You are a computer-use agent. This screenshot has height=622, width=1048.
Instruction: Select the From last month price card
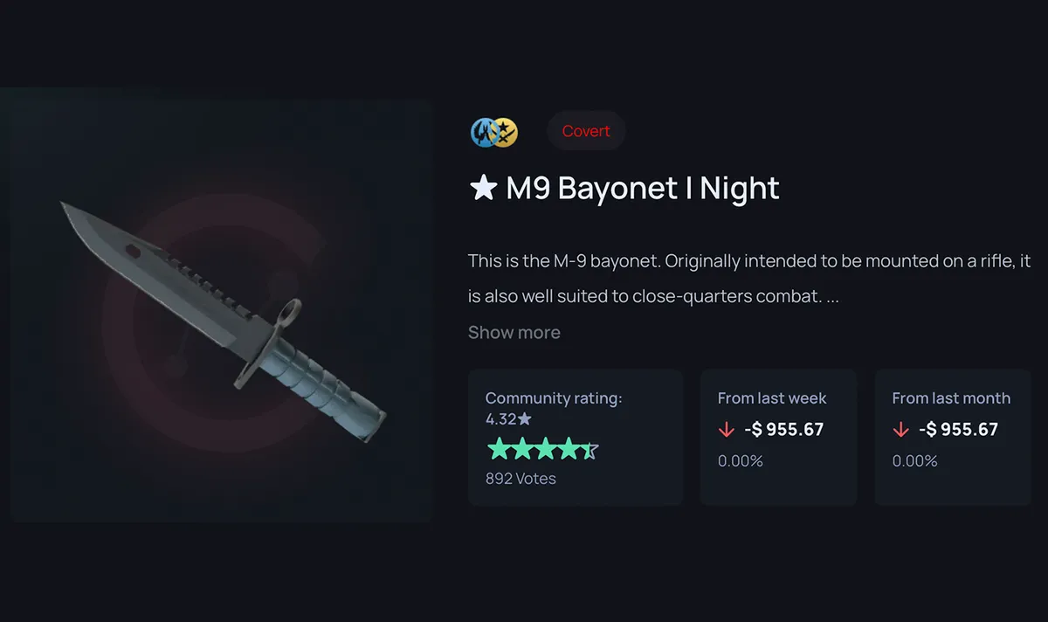(952, 437)
